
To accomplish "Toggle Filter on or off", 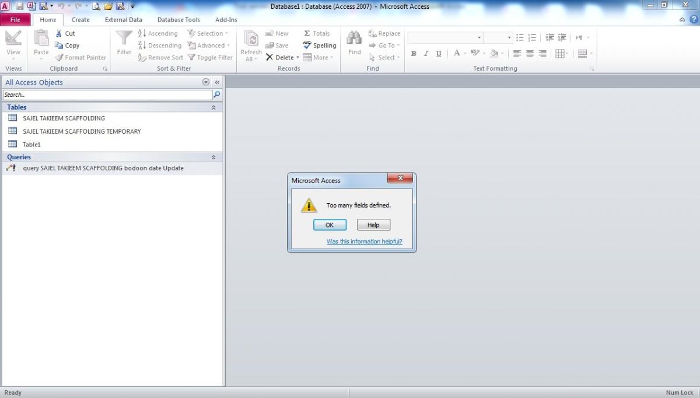I will 210,58.
